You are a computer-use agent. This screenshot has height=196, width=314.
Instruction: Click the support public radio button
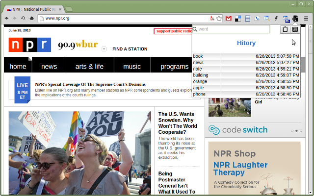(173, 31)
